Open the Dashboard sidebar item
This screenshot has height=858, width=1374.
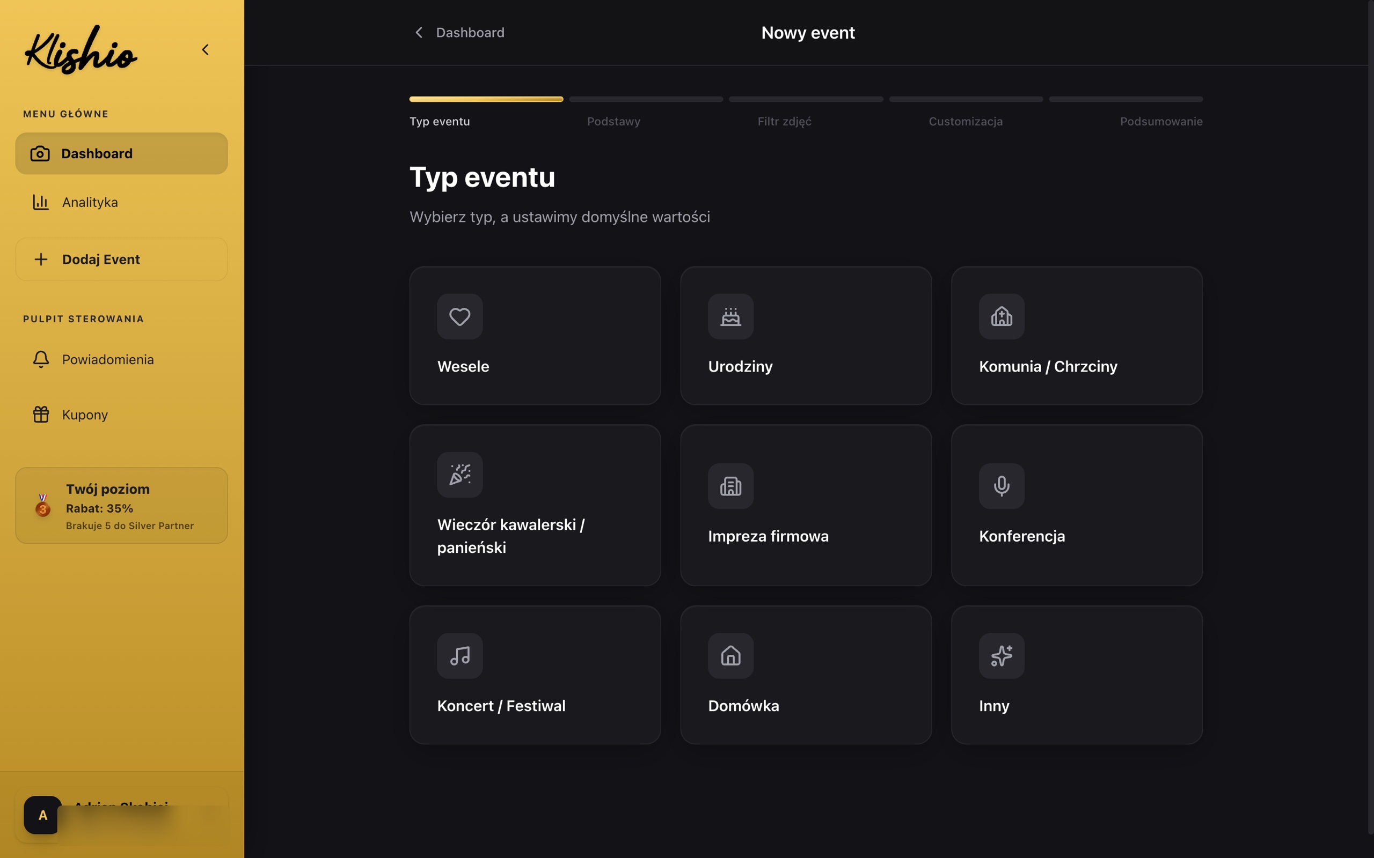coord(121,153)
